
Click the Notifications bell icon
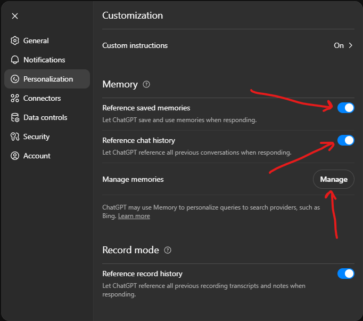tap(15, 60)
